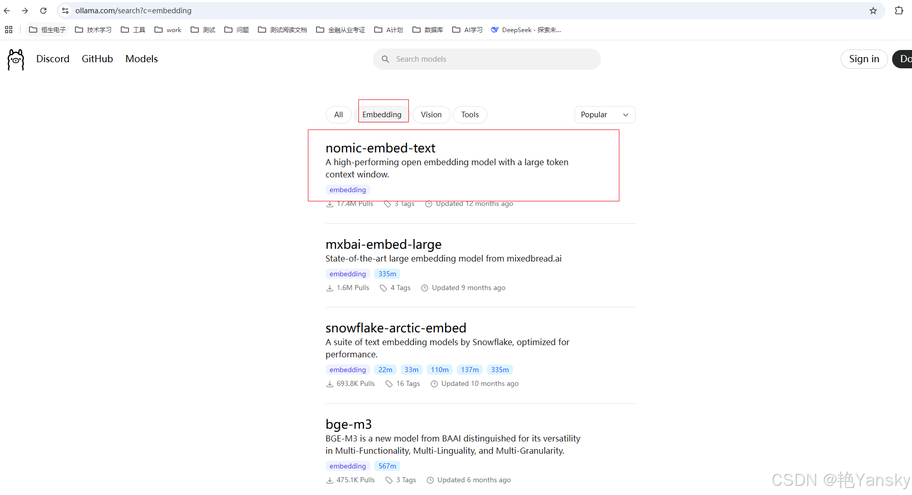This screenshot has height=495, width=912.
Task: Click the Ollama llama logo
Action: (16, 60)
